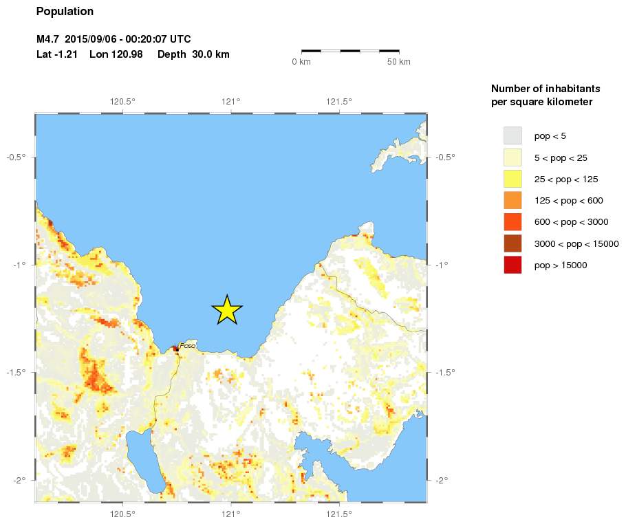Click the '600 < pop < 3000' legend swatch
The image size is (626, 524).
[512, 221]
